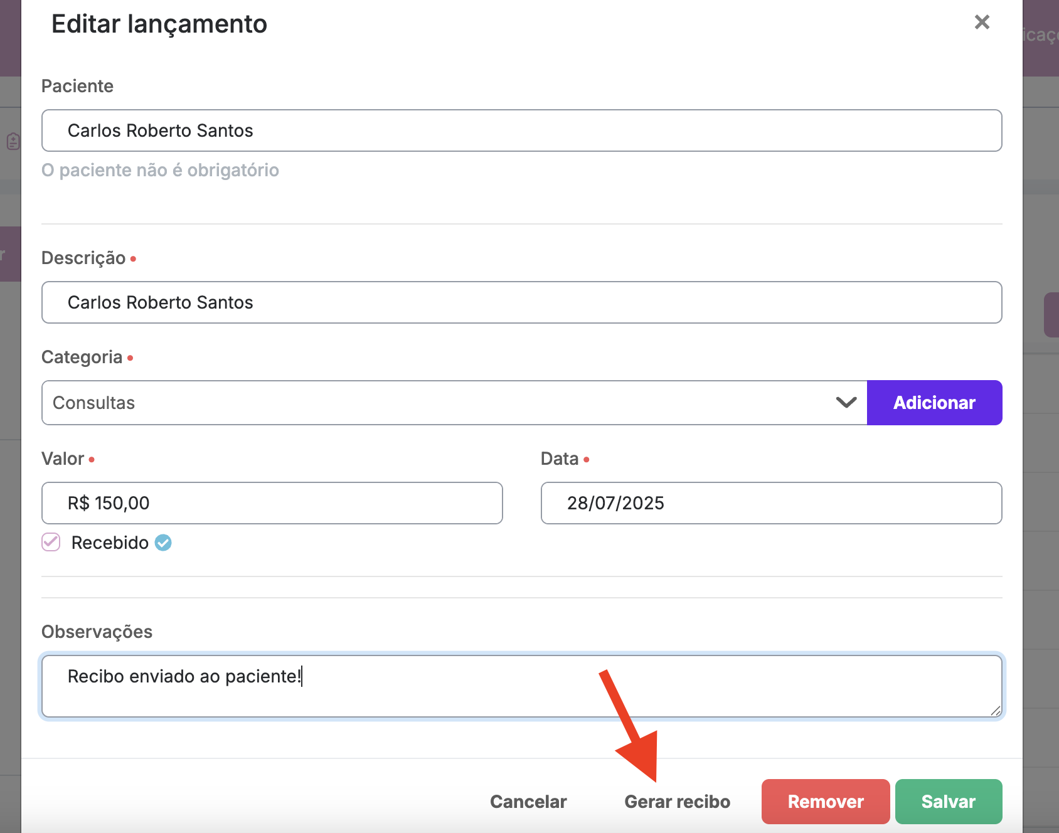Viewport: 1059px width, 833px height.
Task: Close the Editar lançamento dialog with X
Action: click(982, 23)
